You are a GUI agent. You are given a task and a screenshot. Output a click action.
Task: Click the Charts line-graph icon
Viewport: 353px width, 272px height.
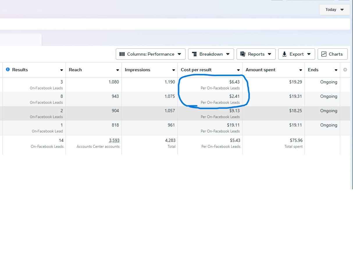coord(324,54)
